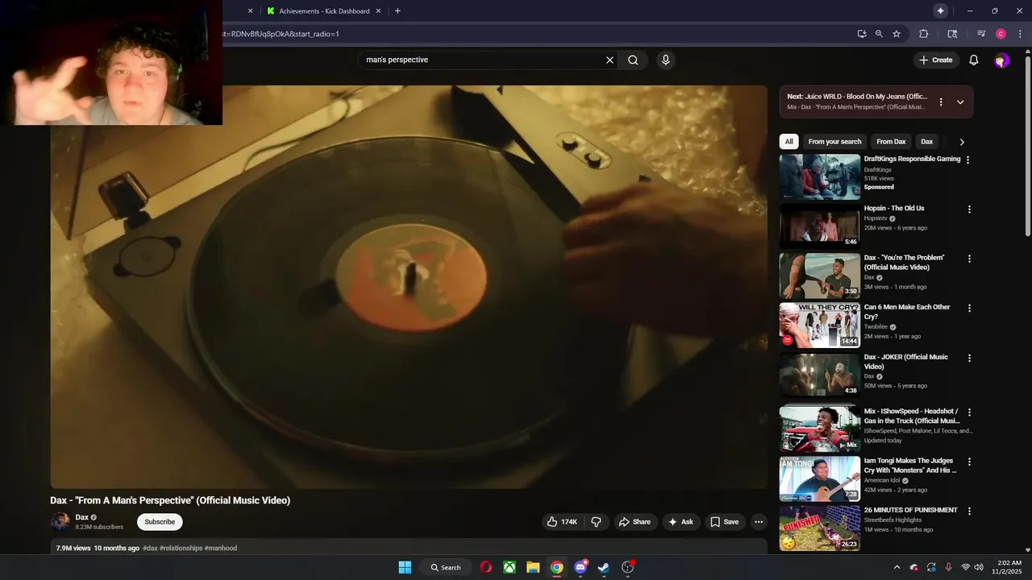Click the #relationships hashtag
1032x580 pixels.
pos(181,548)
